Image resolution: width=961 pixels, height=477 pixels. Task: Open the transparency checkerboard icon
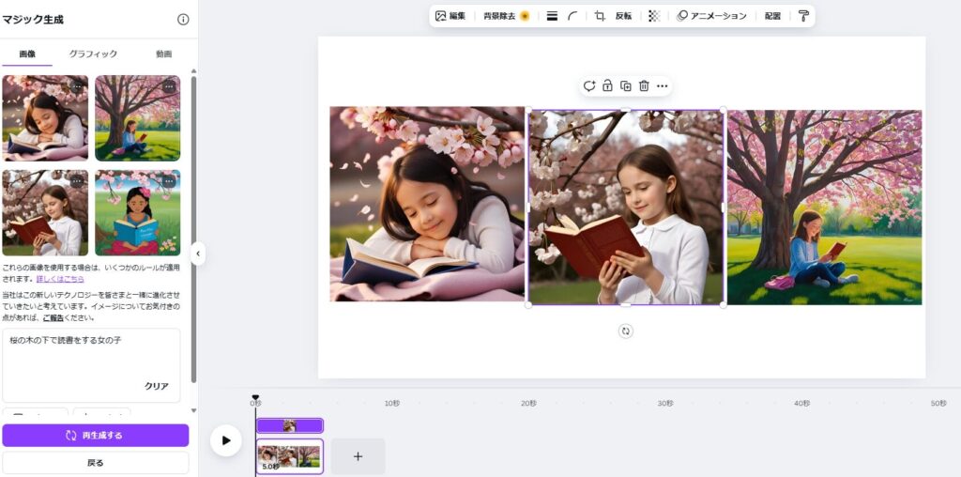coord(654,16)
